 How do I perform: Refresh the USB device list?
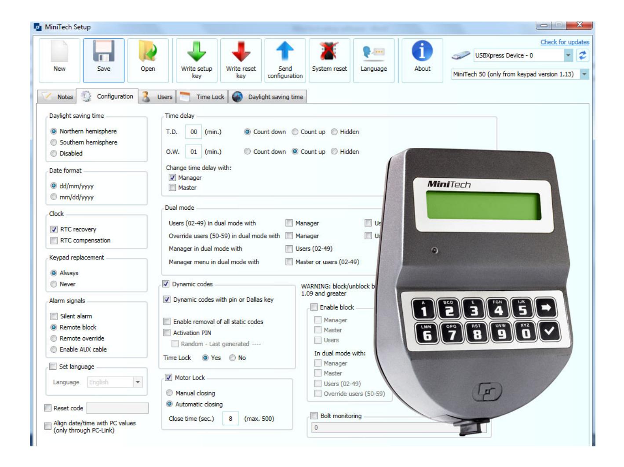pyautogui.click(x=583, y=55)
